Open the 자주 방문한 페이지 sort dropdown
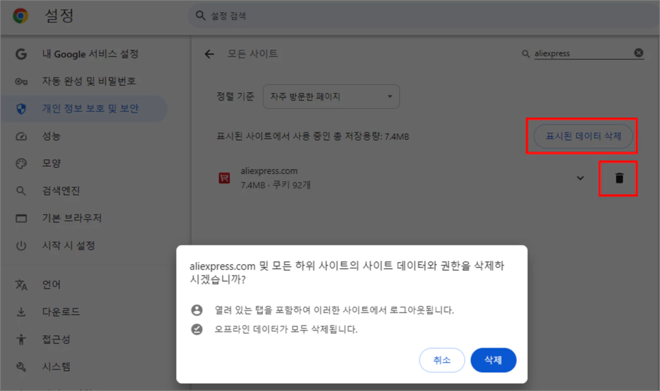 pos(331,96)
